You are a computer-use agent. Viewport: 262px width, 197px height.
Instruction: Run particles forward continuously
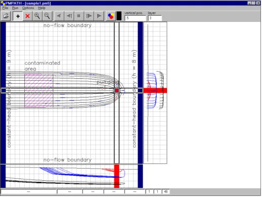pyautogui.click(x=99, y=16)
